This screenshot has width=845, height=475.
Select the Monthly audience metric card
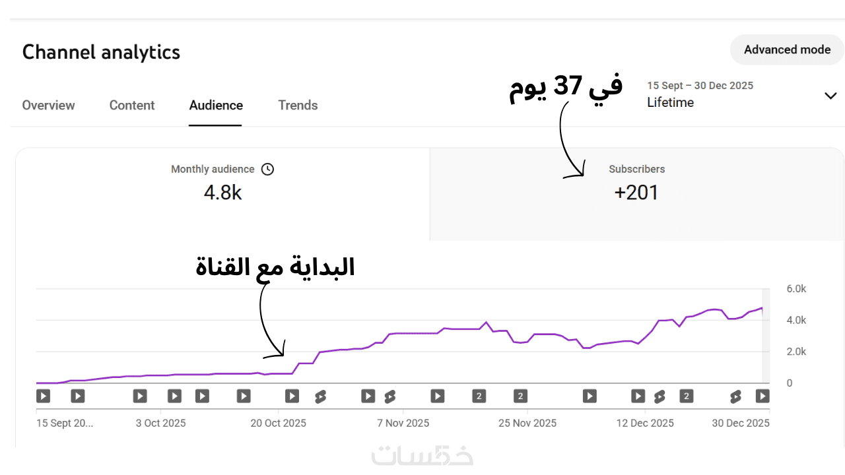[222, 194]
